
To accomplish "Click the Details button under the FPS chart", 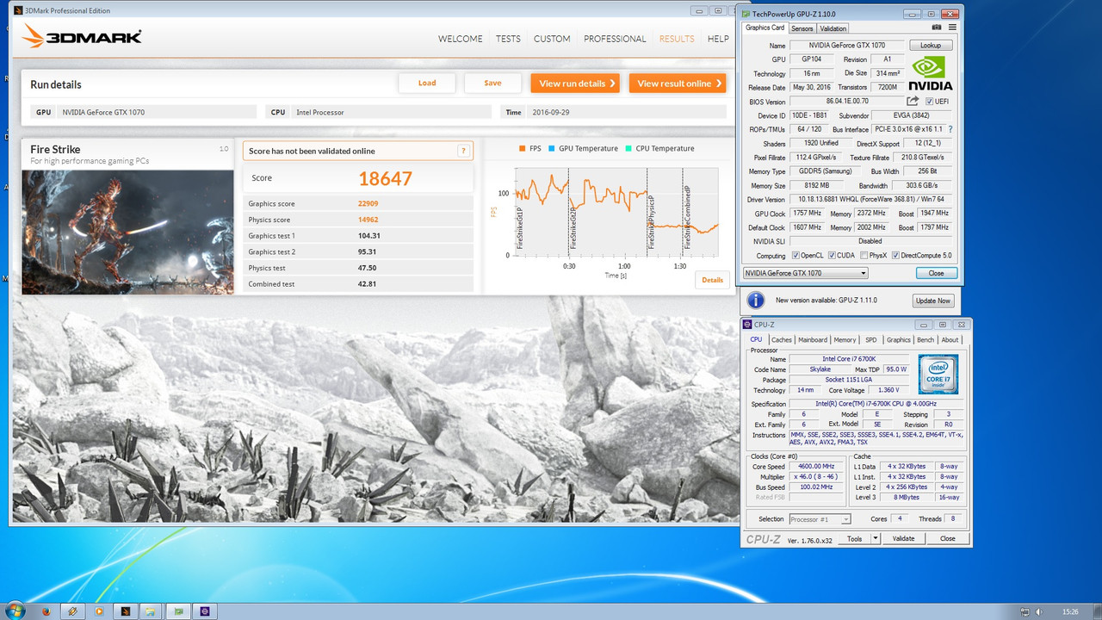I will (712, 280).
